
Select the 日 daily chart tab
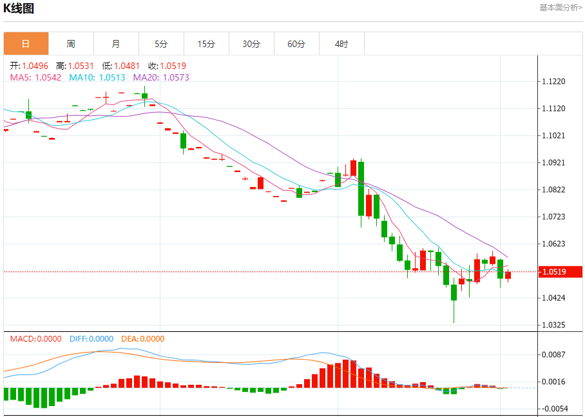26,44
